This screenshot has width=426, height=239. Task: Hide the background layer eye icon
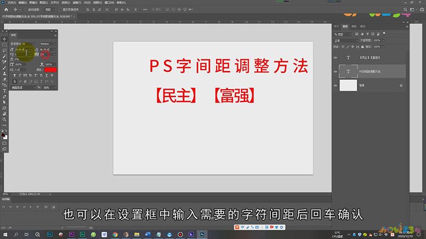pyautogui.click(x=335, y=86)
